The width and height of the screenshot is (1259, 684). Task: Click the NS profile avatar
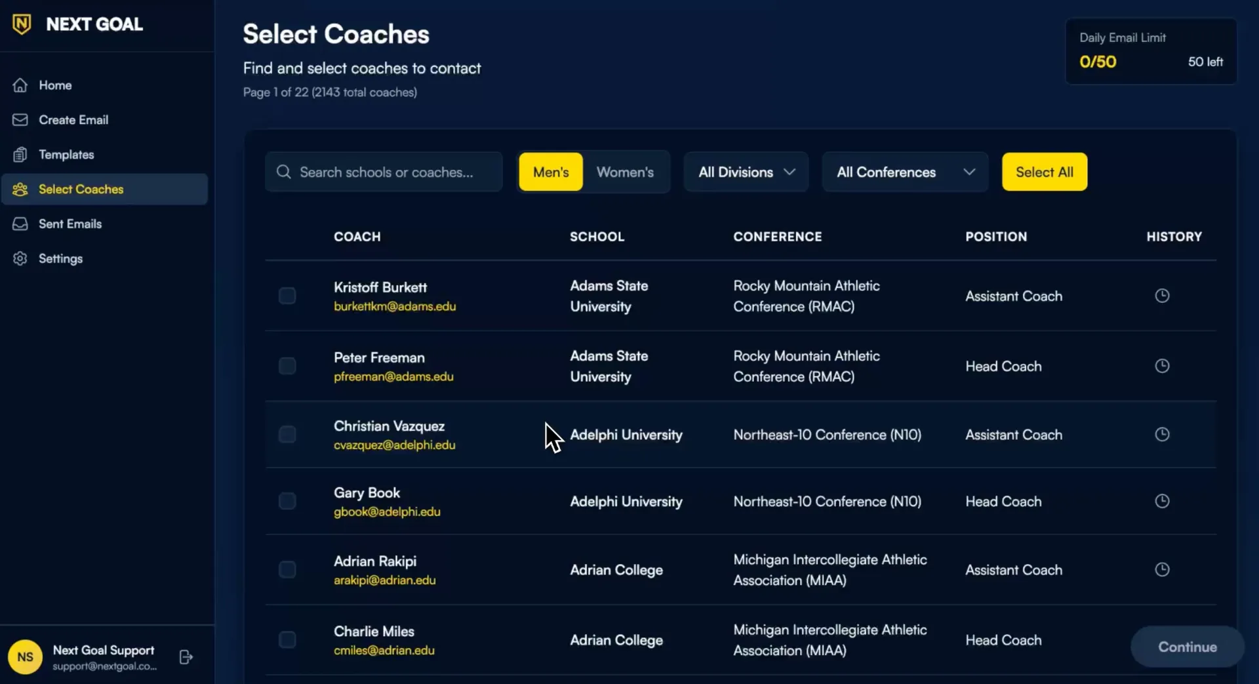click(x=25, y=657)
